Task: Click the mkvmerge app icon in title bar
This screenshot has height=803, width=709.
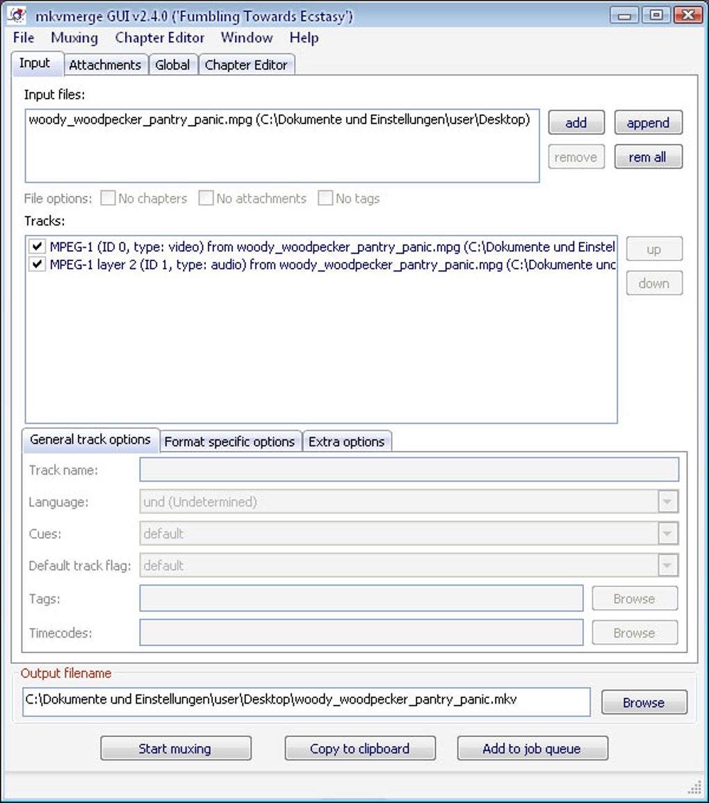Action: (x=17, y=15)
